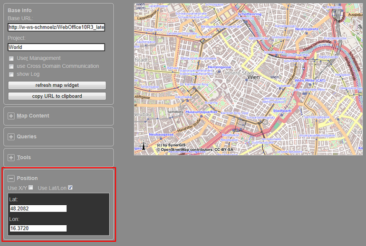Focus the Project input field
The width and height of the screenshot is (366, 246).
[56, 47]
